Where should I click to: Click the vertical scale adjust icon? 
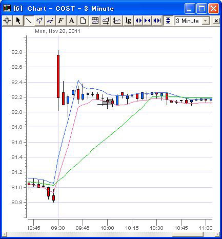tap(168, 21)
